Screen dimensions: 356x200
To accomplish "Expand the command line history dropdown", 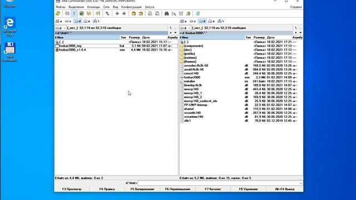I will [x=300, y=183].
